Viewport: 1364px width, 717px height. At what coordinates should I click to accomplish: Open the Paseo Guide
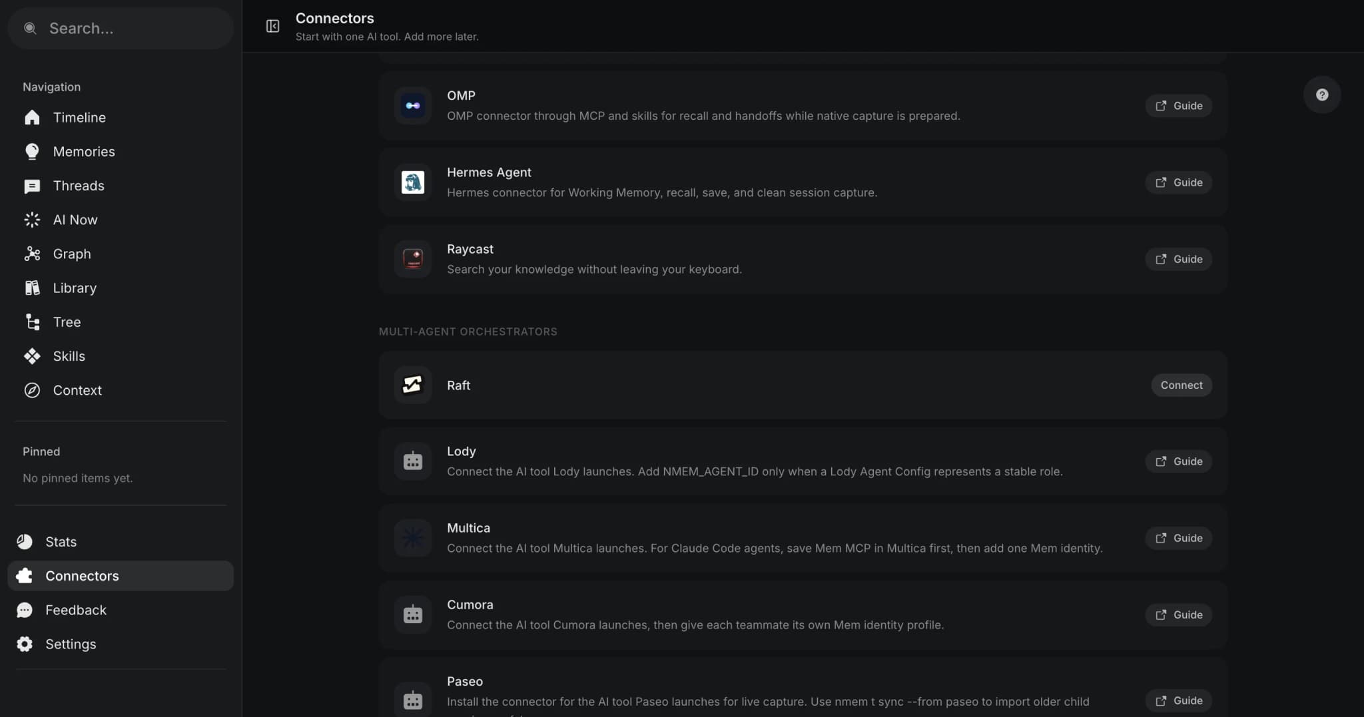pyautogui.click(x=1178, y=700)
